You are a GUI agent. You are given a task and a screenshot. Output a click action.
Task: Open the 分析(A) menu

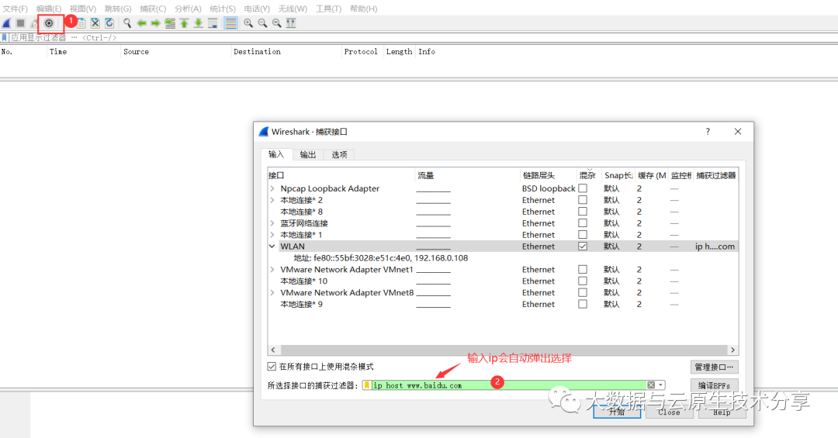188,9
